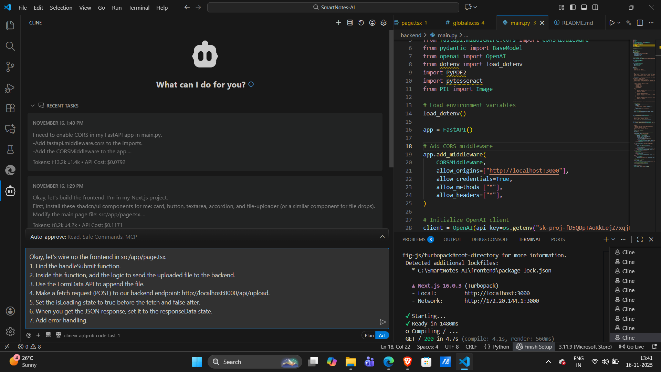Image resolution: width=661 pixels, height=372 pixels.
Task: Open the Terminal menu
Action: [x=139, y=8]
